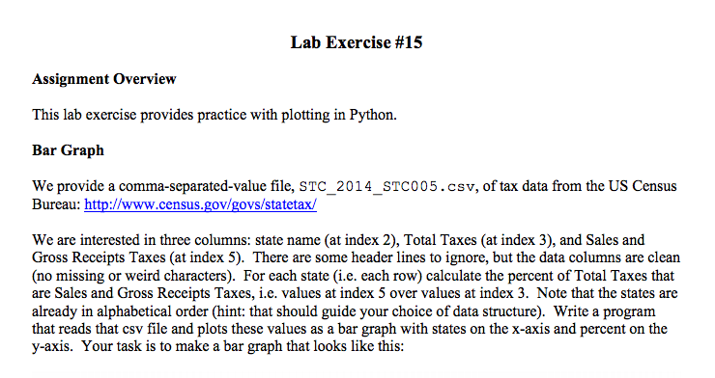This screenshot has height=378, width=715.
Task: Click the Assignment Overview heading
Action: [104, 79]
